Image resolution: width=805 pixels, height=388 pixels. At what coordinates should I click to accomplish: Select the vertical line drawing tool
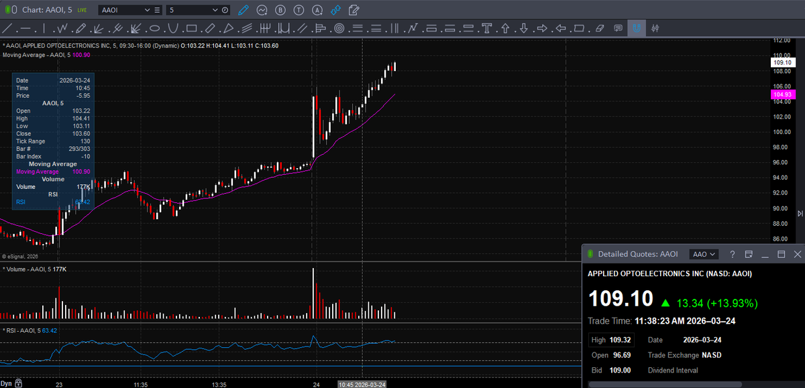coord(44,28)
